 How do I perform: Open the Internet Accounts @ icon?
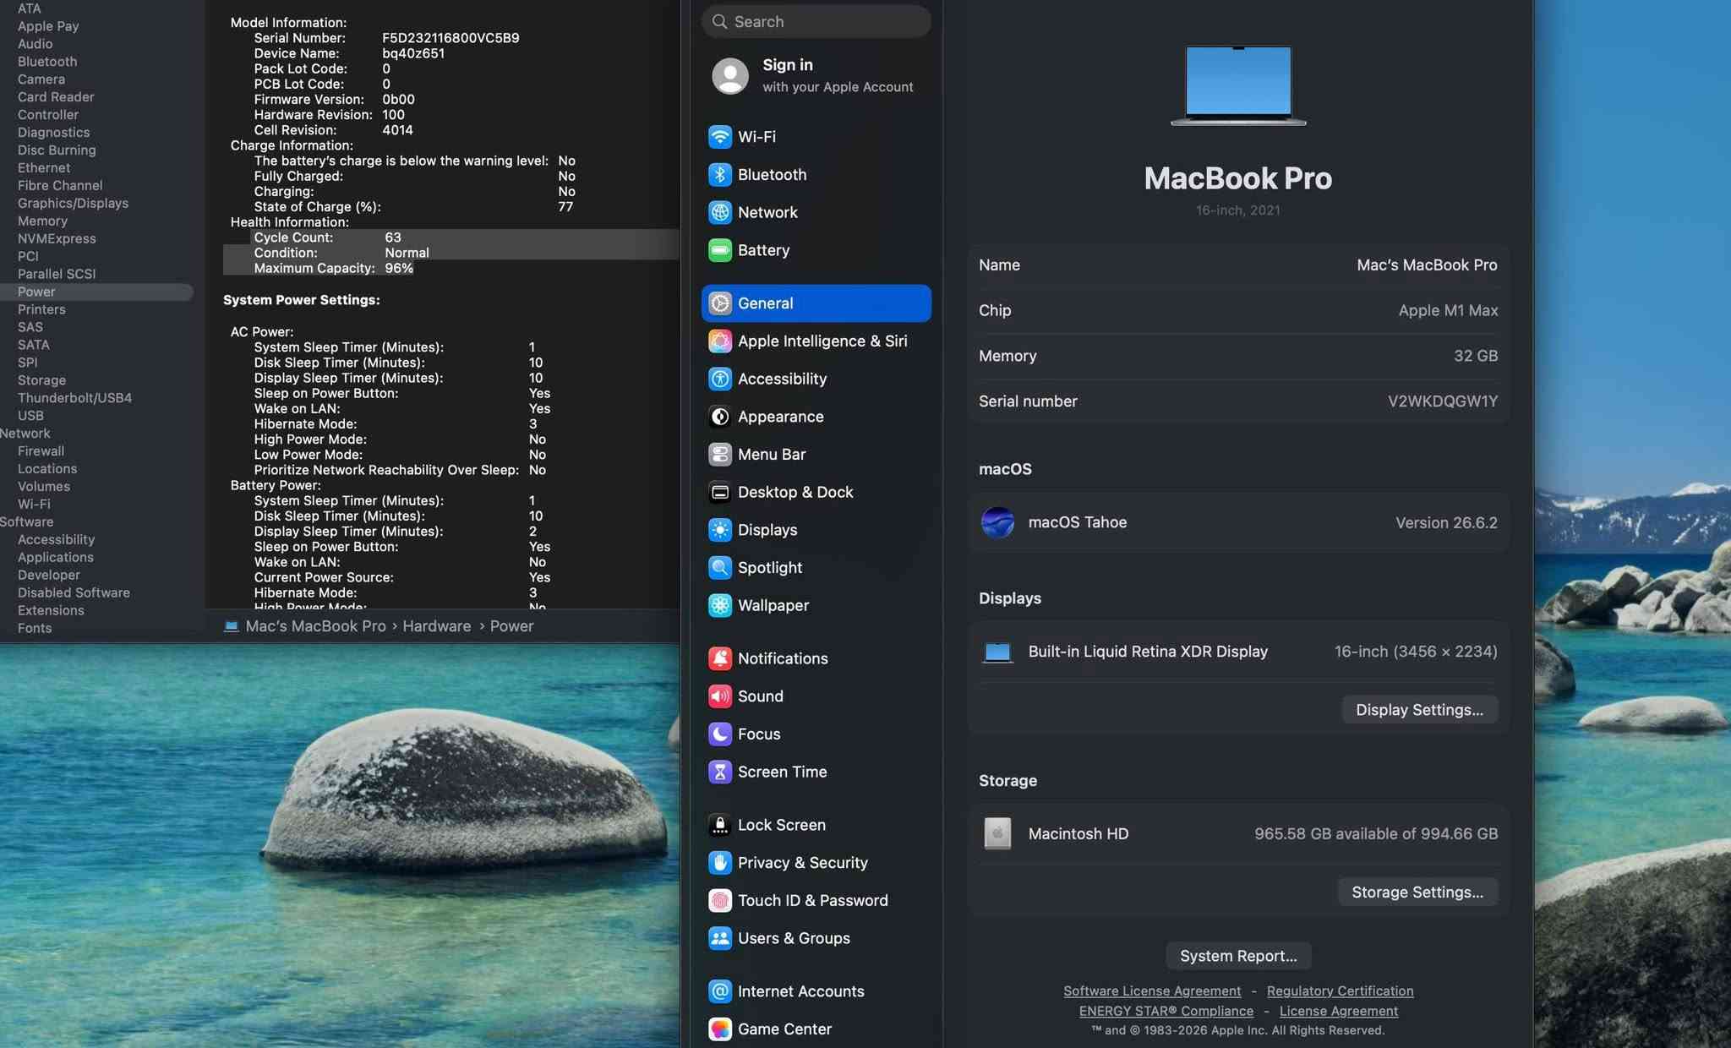click(719, 991)
